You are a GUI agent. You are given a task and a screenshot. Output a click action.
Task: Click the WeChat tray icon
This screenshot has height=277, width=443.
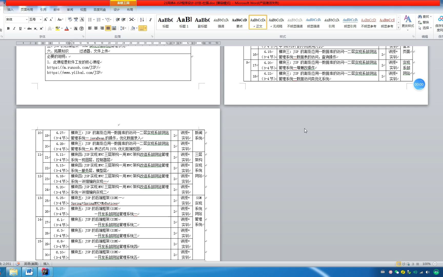[397, 272]
